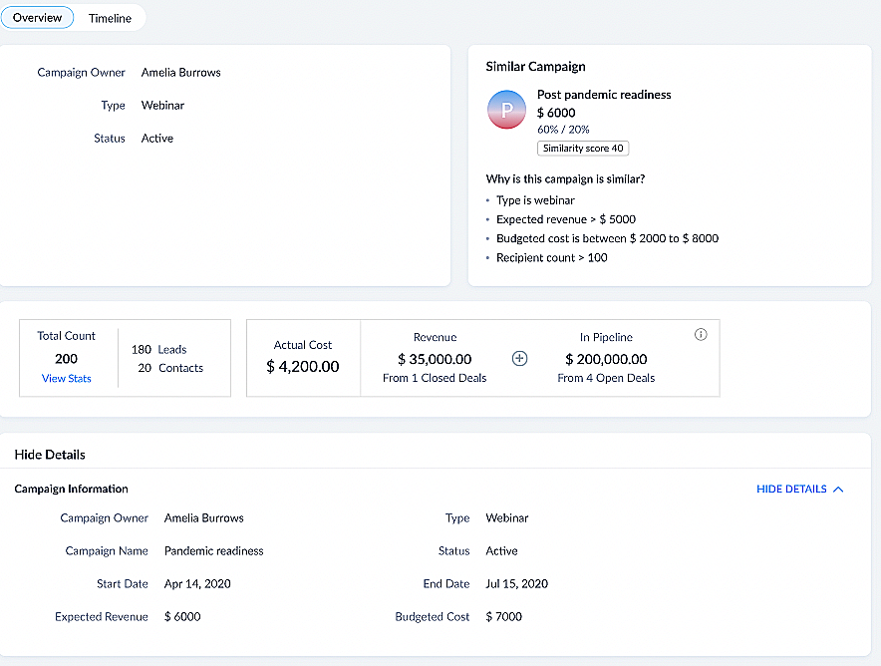Click the Budgeted Cost value $ 7000
881x666 pixels.
[x=503, y=617]
